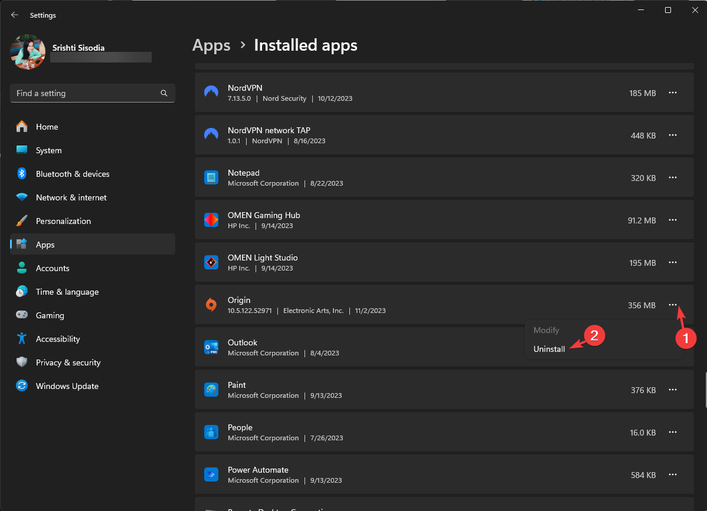The image size is (707, 511).
Task: Click the Gaming controller icon
Action: coord(22,315)
